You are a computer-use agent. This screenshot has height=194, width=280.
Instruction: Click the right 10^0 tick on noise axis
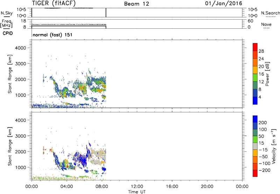(x=252, y=16)
